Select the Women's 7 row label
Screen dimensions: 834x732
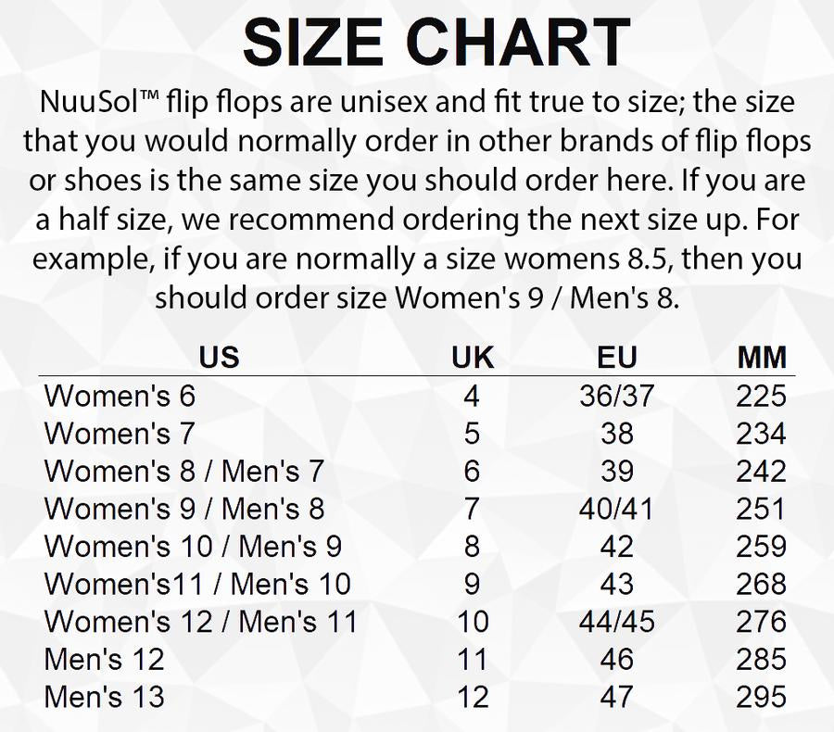[120, 434]
